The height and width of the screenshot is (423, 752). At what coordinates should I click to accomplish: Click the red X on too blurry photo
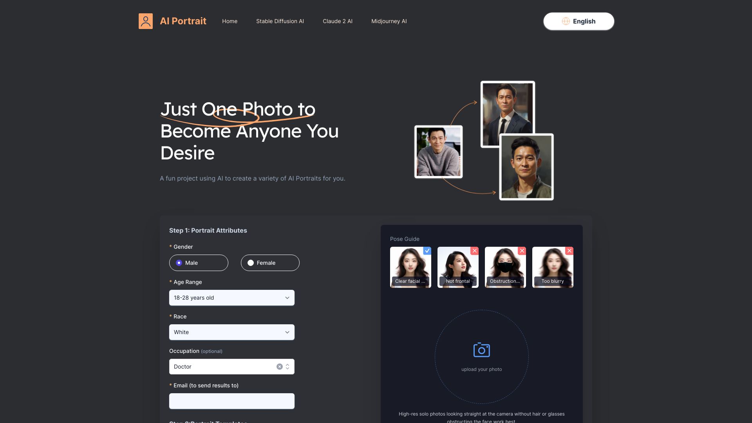pyautogui.click(x=569, y=251)
